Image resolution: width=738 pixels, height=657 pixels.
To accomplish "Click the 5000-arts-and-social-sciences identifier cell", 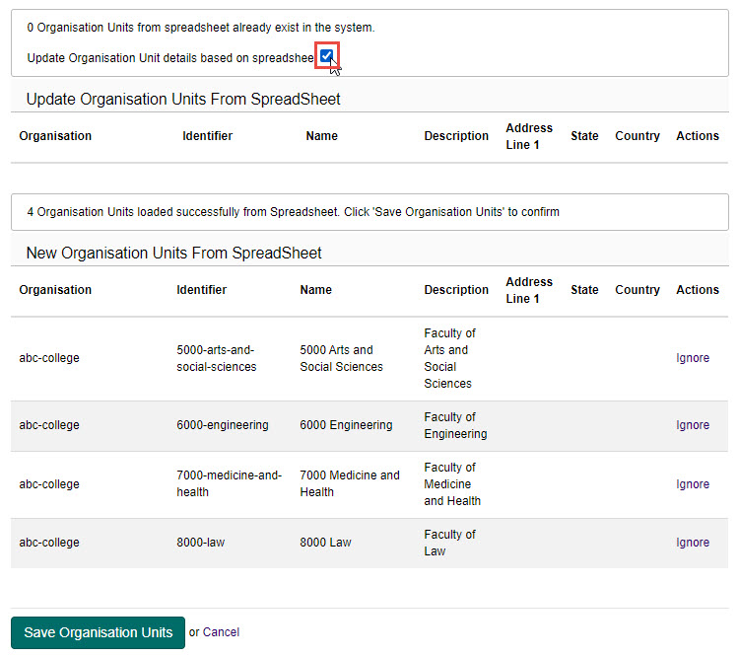I will coord(216,358).
